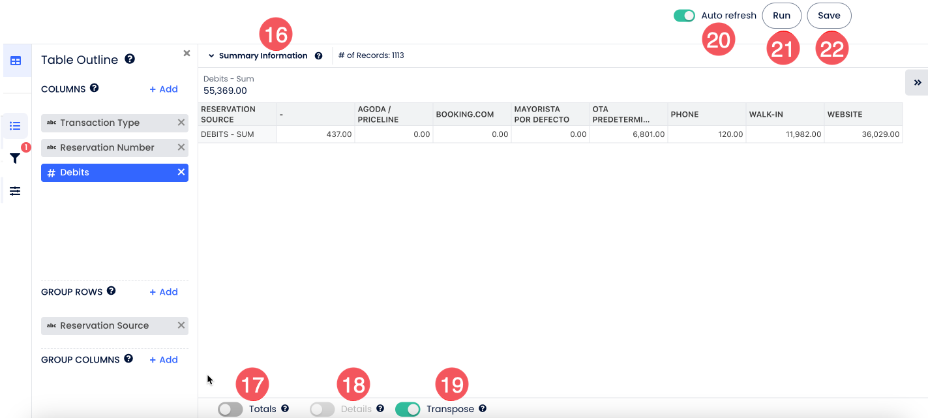
Task: Remove the Reservation Number column
Action: 181,147
